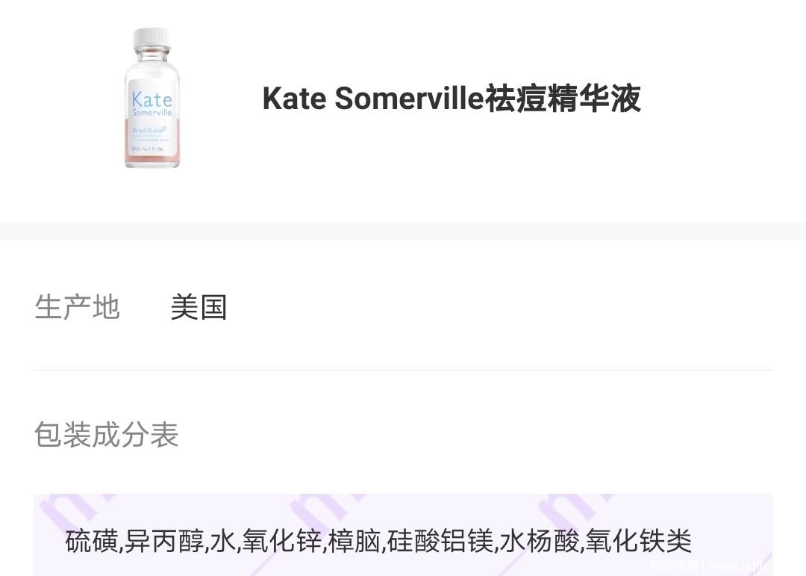The image size is (806, 576).
Task: Tap the 水 ingredient after 异丙醇
Action: click(223, 541)
